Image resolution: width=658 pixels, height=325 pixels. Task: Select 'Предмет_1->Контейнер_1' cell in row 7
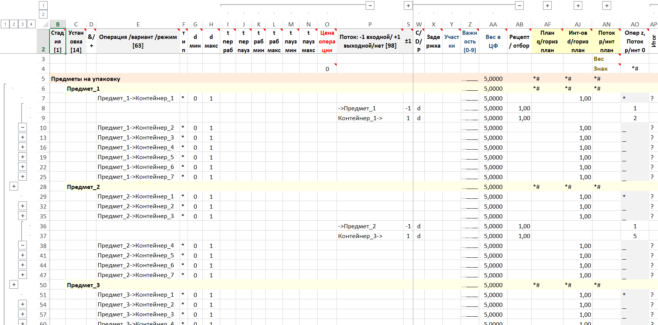tap(136, 98)
